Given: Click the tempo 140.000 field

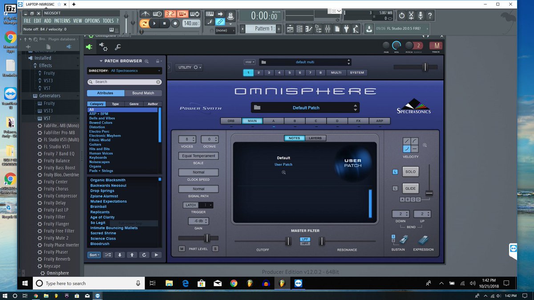Looking at the screenshot, I should click(x=191, y=24).
